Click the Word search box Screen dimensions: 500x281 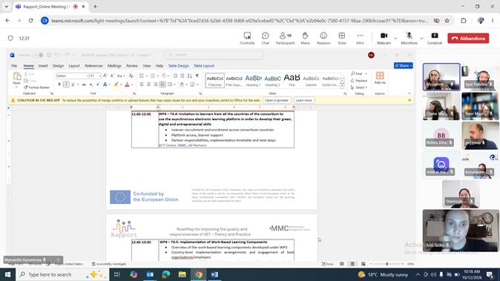click(x=214, y=55)
